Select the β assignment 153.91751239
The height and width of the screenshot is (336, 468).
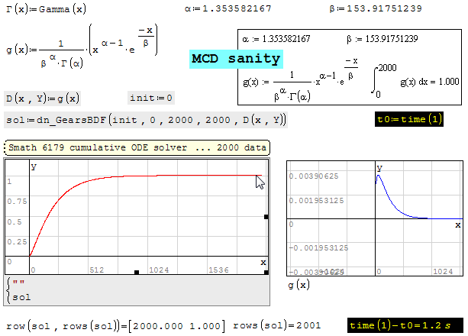pyautogui.click(x=370, y=10)
